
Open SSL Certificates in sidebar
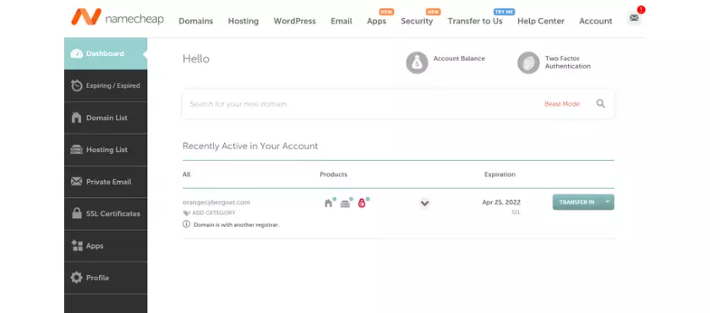[106, 214]
